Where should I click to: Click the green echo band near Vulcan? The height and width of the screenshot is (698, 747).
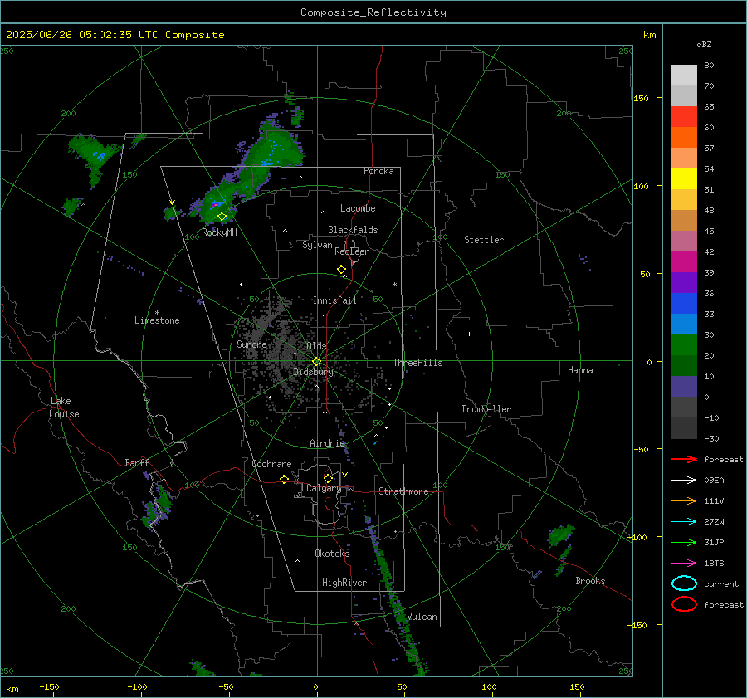click(x=395, y=601)
